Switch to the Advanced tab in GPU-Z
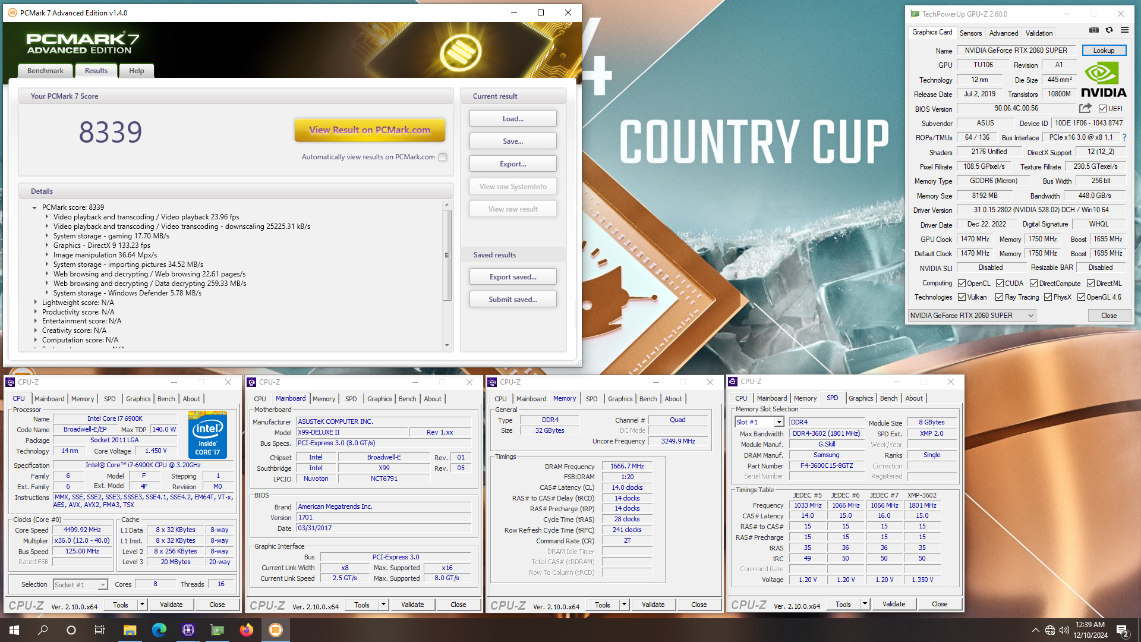The height and width of the screenshot is (642, 1141). pos(1004,33)
